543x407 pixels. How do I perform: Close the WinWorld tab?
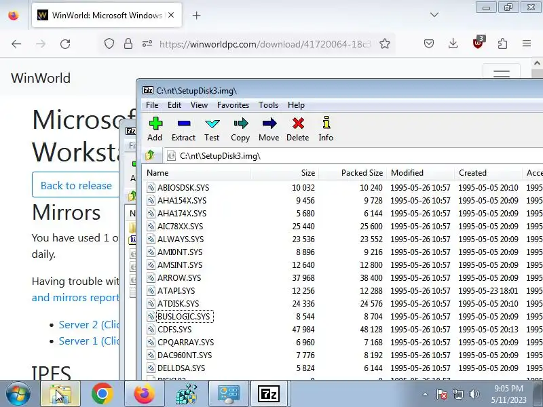171,15
